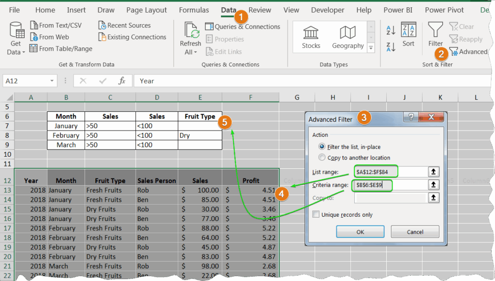The width and height of the screenshot is (495, 281).
Task: Expand the Data Types gallery
Action: click(x=371, y=48)
